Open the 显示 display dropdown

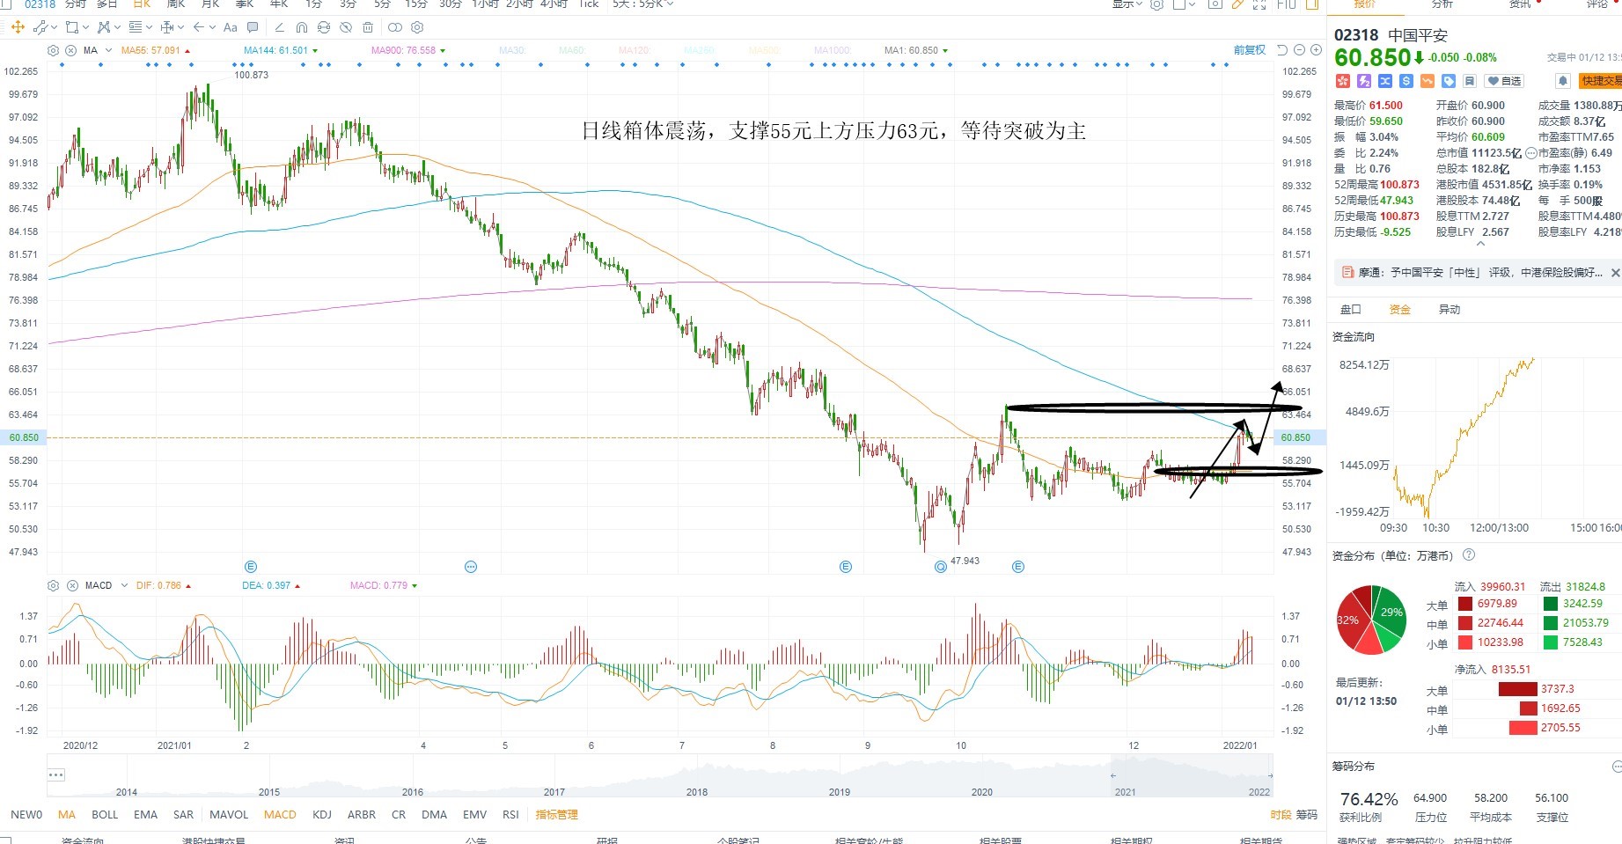1127,4
